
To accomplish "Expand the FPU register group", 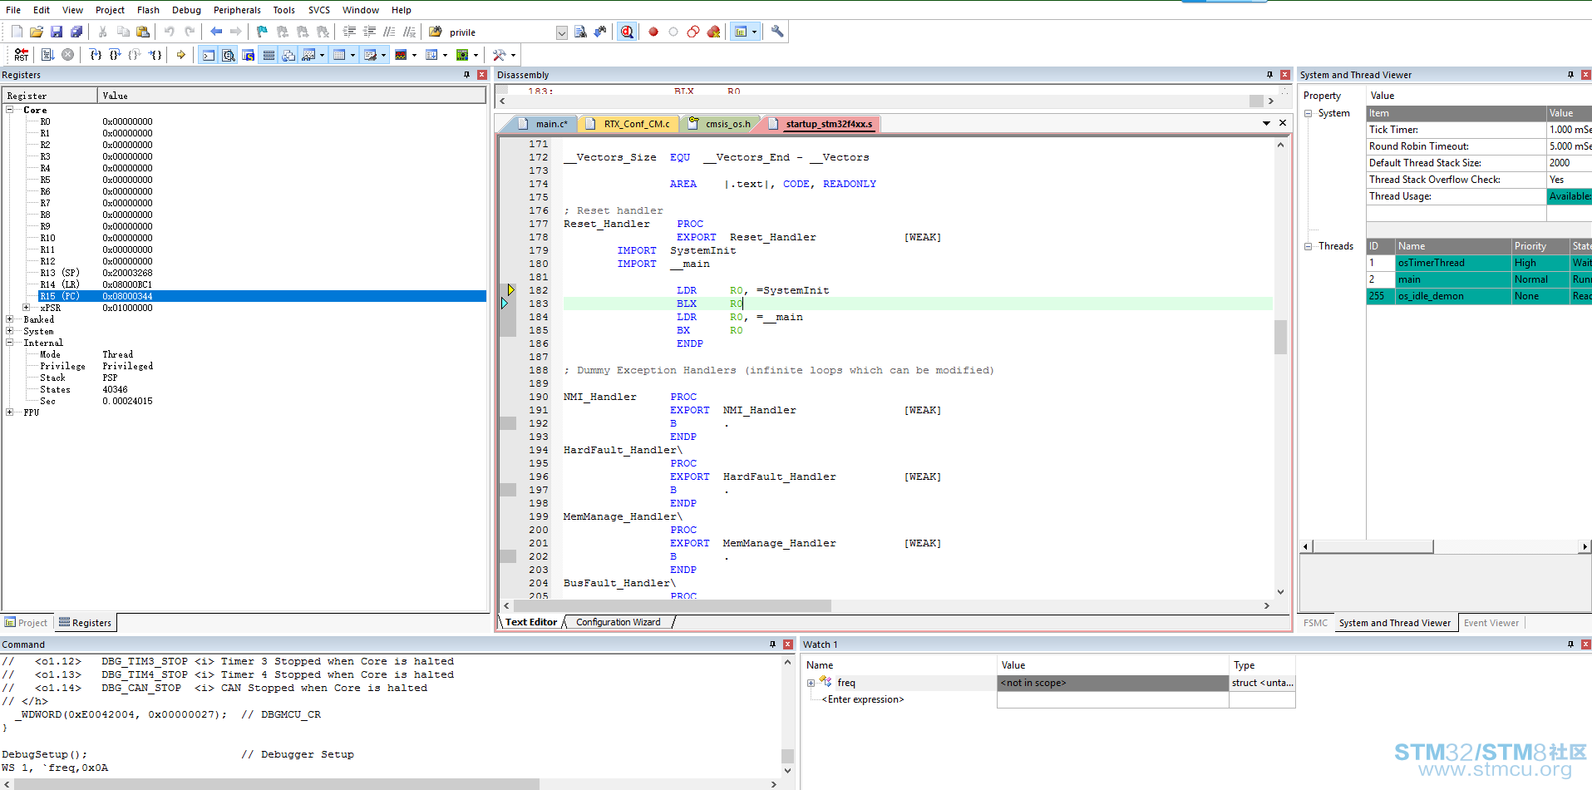I will coord(10,412).
